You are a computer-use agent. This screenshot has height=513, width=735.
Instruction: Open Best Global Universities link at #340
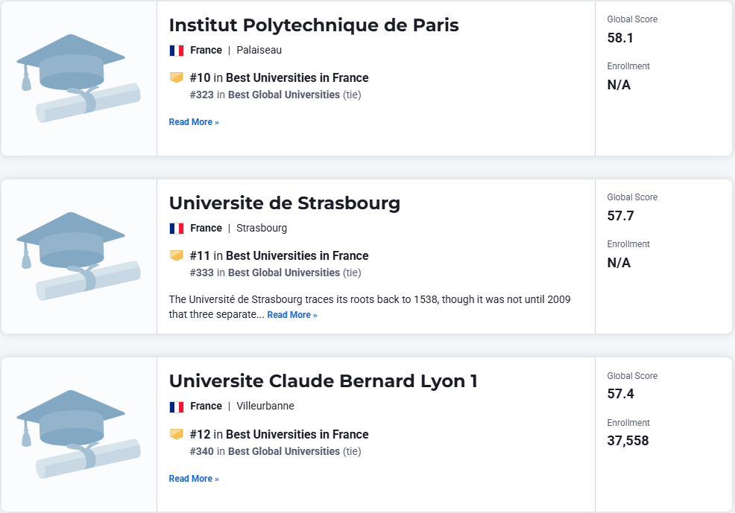click(284, 452)
